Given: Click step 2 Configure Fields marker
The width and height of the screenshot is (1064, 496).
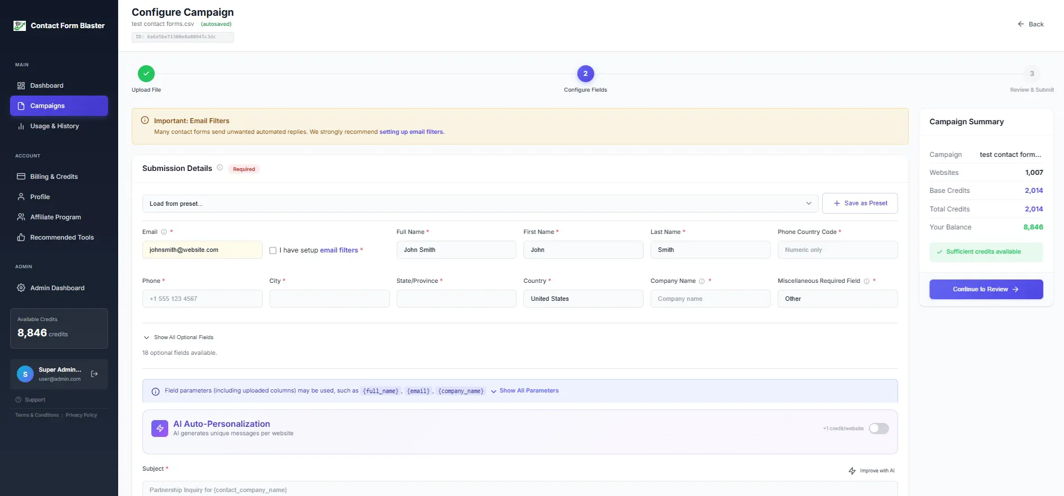Looking at the screenshot, I should coord(585,74).
